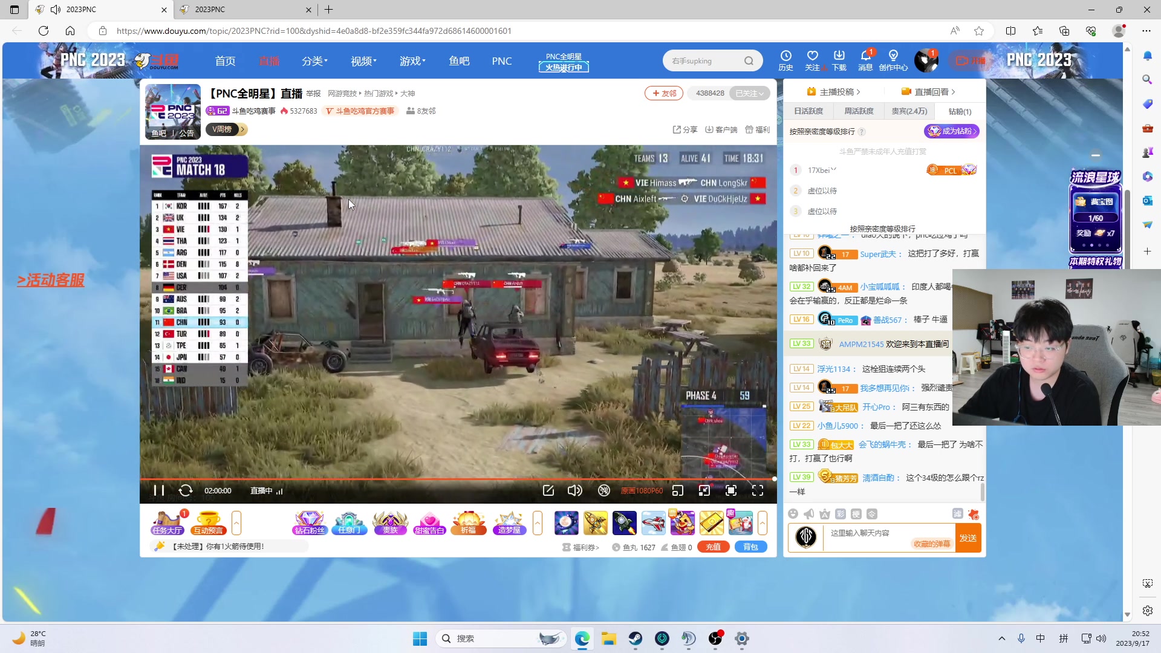Expand arrow beside 互动预言
1161x653 pixels.
(236, 523)
